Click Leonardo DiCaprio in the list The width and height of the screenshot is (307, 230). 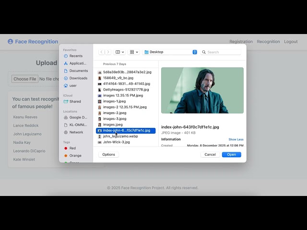click(29, 151)
